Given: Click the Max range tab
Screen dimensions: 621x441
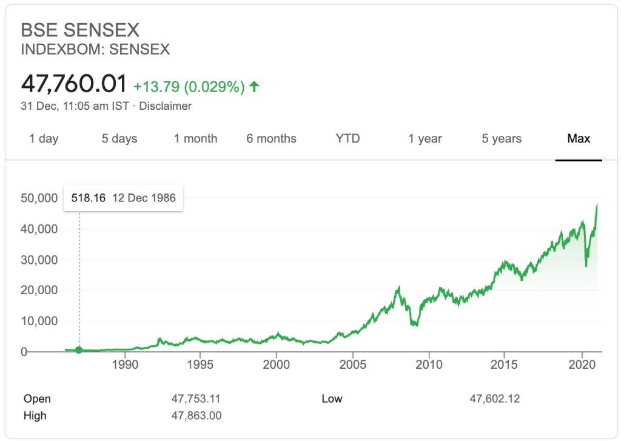Looking at the screenshot, I should click(x=579, y=139).
